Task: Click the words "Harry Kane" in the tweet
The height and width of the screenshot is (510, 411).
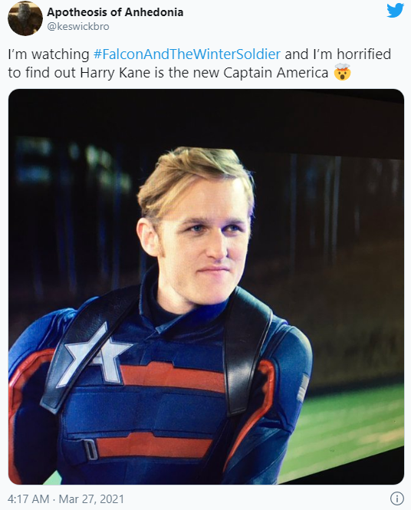Action: pyautogui.click(x=115, y=73)
